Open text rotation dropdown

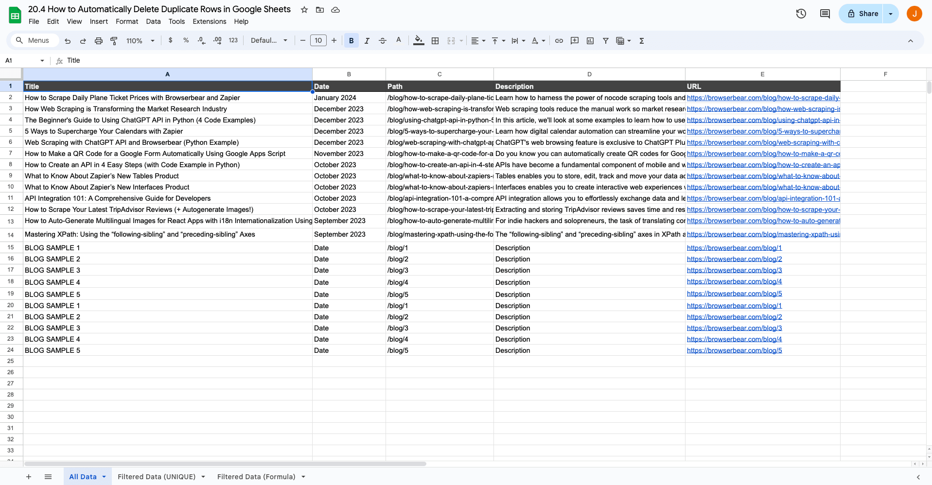538,41
